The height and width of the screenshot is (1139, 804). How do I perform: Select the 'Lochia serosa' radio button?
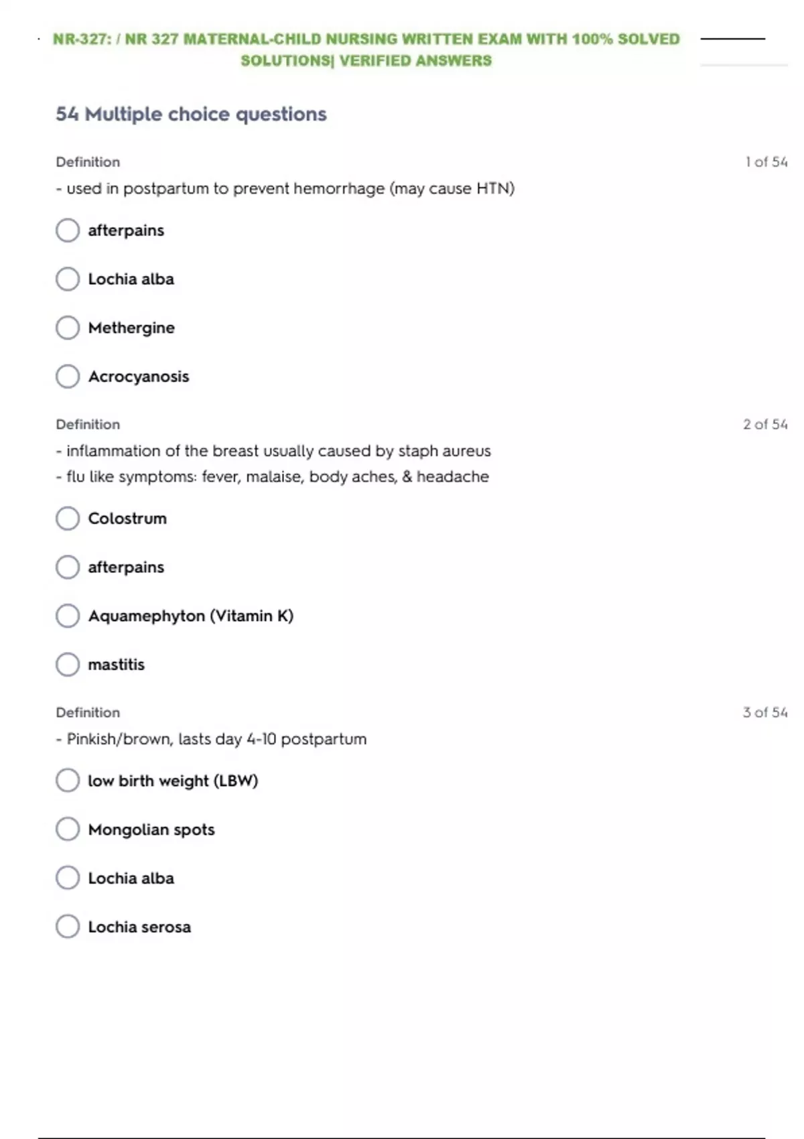[x=68, y=927]
